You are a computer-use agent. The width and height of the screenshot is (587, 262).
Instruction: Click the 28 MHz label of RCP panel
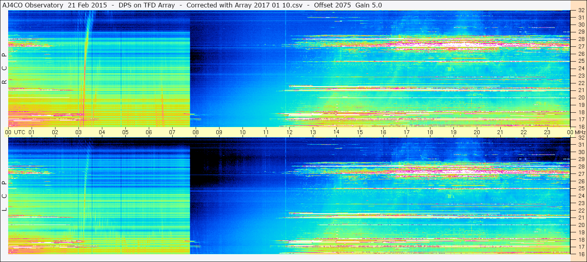[581, 39]
